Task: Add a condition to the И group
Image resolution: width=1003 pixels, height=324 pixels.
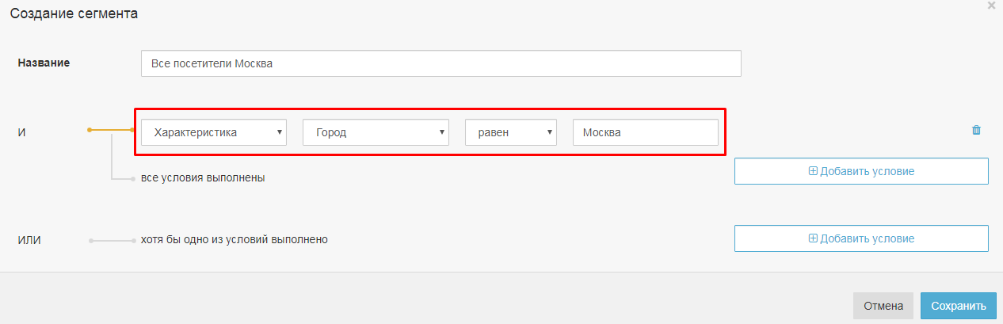Action: [x=861, y=171]
